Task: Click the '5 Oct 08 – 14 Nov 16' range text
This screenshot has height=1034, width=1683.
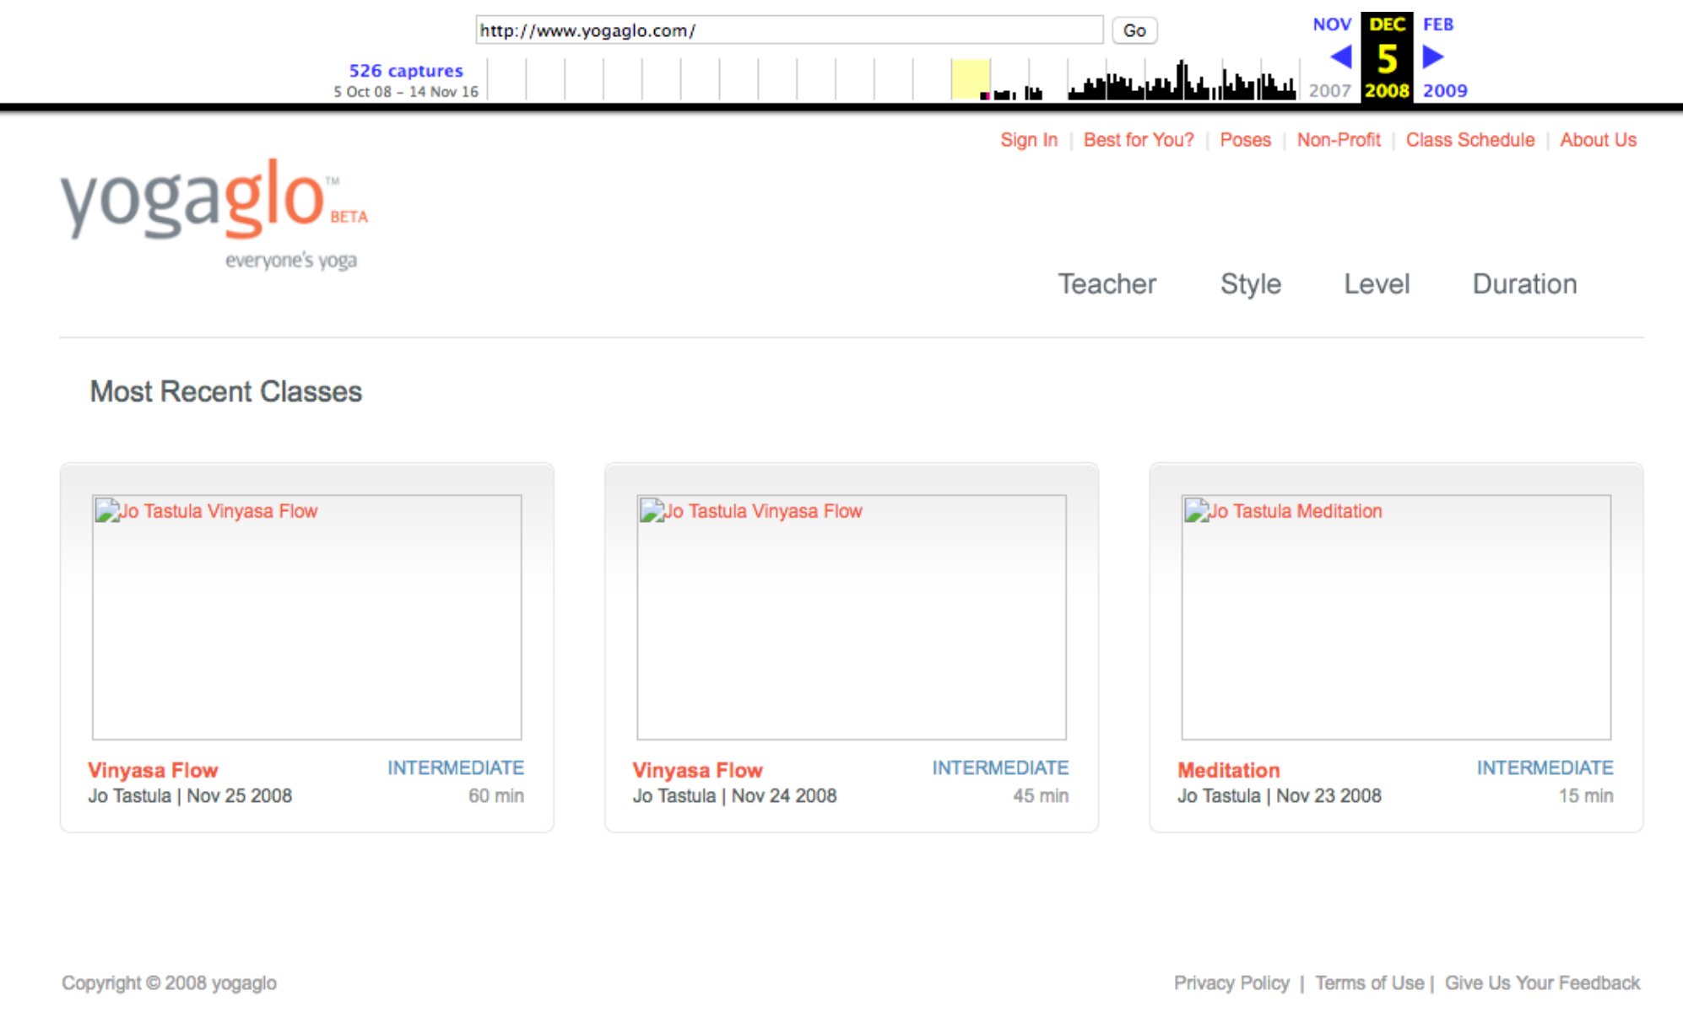Action: [406, 91]
